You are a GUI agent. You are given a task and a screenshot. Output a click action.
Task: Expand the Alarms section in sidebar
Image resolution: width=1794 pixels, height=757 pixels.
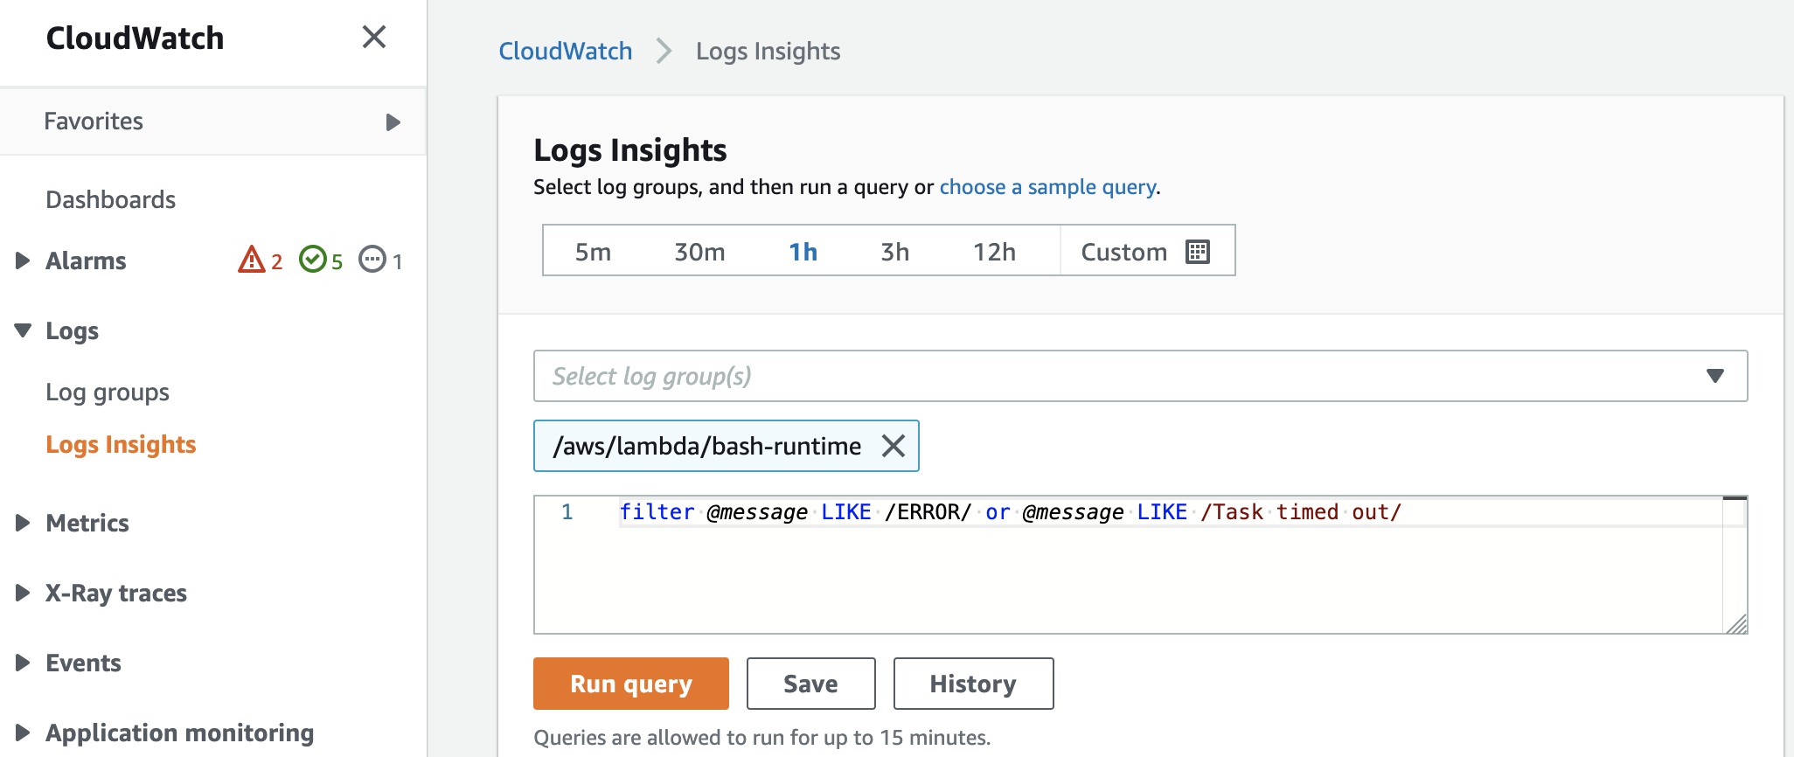tap(23, 260)
